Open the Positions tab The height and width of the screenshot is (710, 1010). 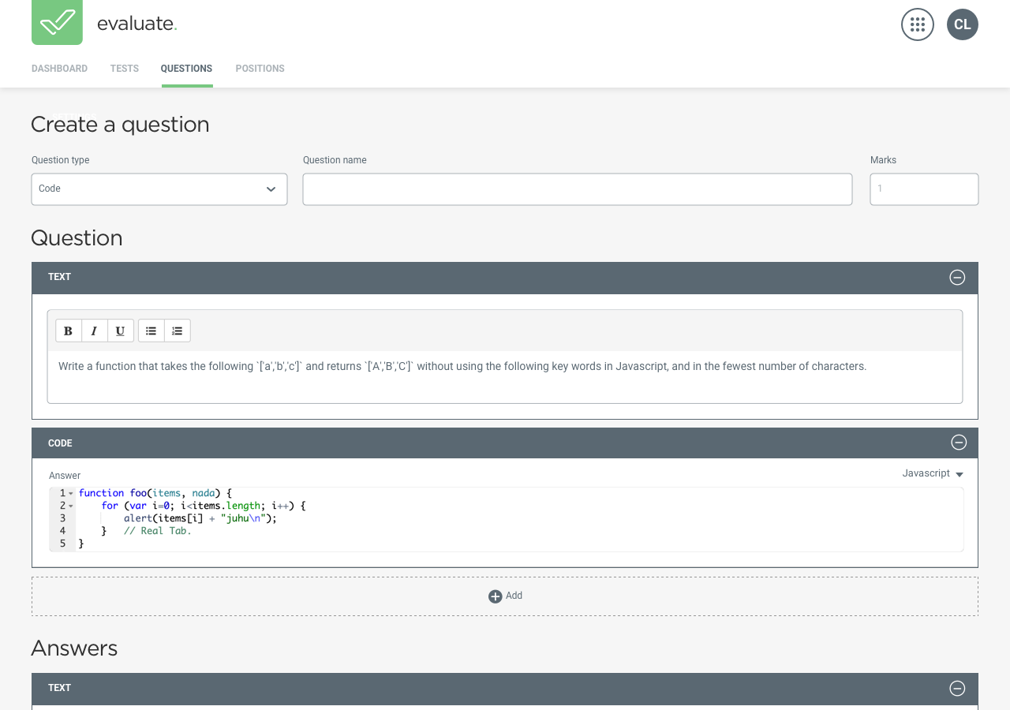click(x=260, y=69)
